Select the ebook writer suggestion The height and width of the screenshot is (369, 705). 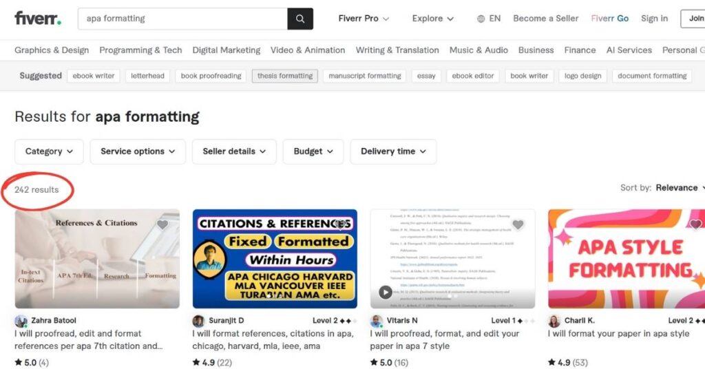[x=94, y=76]
